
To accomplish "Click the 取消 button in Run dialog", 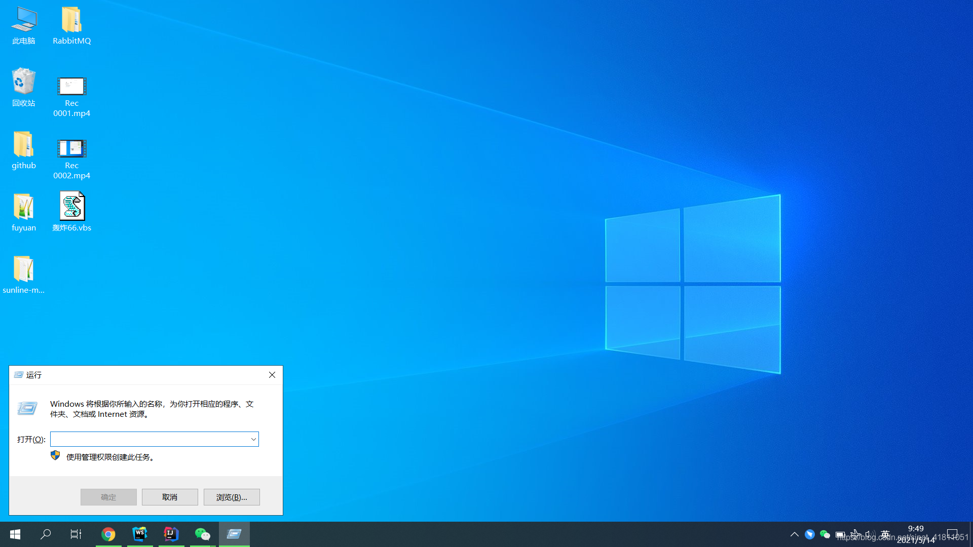I will [x=170, y=497].
